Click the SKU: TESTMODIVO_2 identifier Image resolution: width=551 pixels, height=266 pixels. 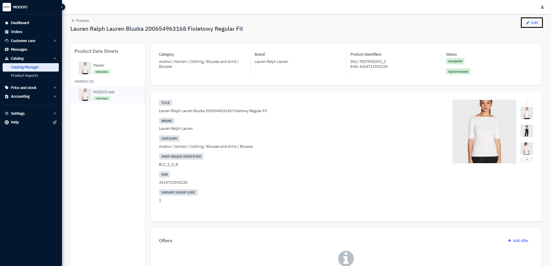(368, 62)
